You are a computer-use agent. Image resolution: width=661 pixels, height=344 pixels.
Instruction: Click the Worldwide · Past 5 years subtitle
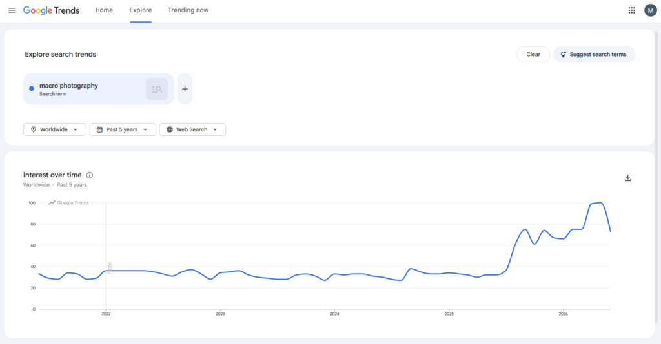(55, 185)
